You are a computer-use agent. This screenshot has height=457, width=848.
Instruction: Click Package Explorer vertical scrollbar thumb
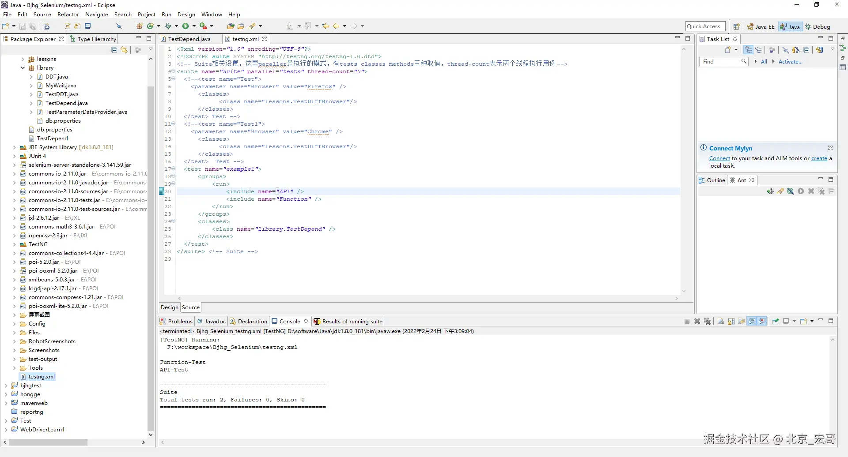151,258
